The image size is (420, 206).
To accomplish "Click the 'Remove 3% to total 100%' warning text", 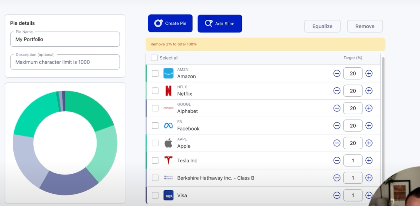I will (x=174, y=44).
